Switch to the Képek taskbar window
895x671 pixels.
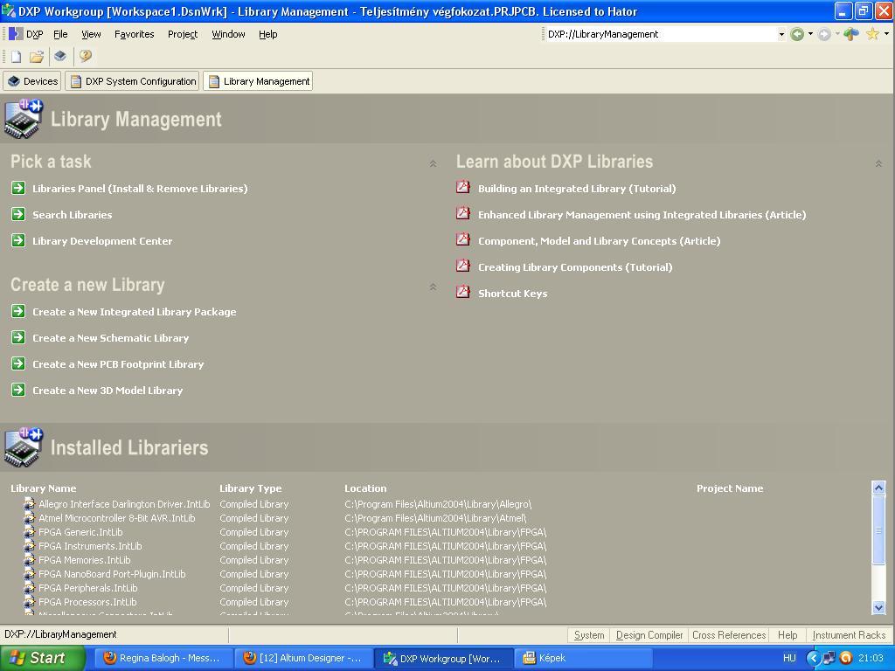click(x=582, y=658)
